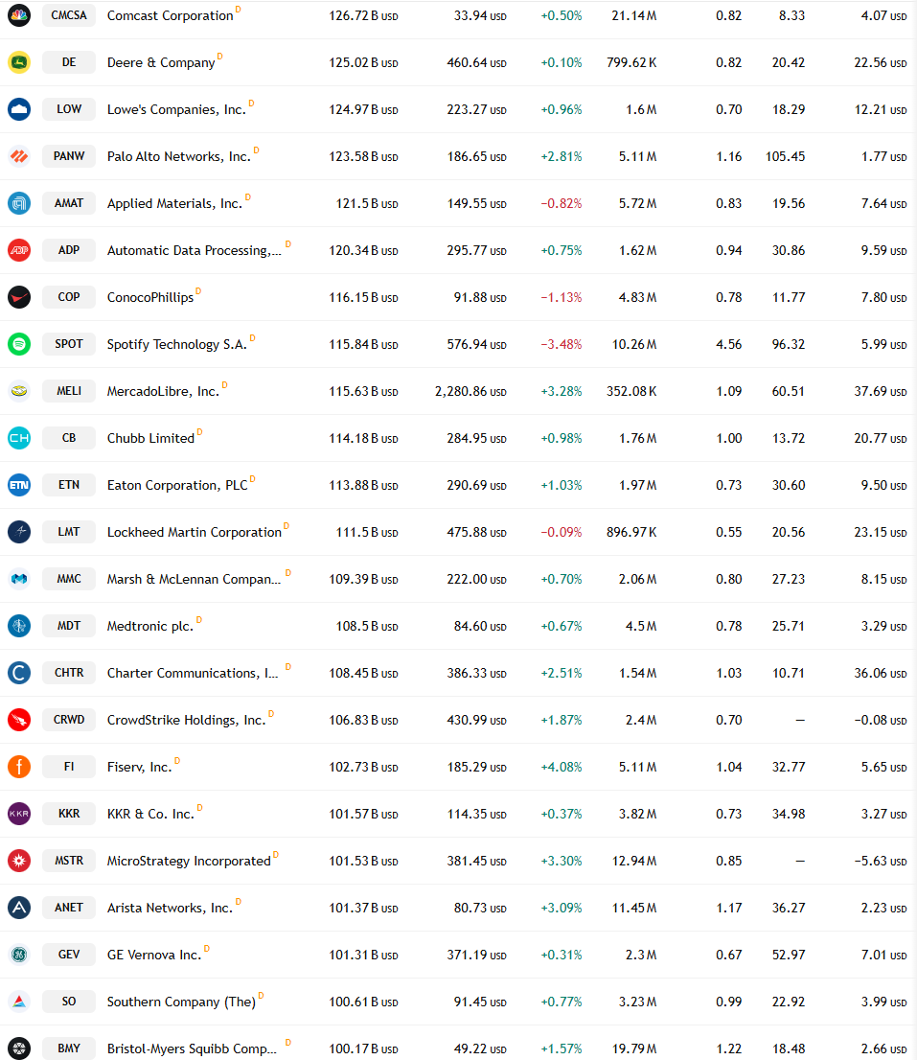Click the red ADP logo icon
This screenshot has height=1060, width=917.
(x=19, y=250)
